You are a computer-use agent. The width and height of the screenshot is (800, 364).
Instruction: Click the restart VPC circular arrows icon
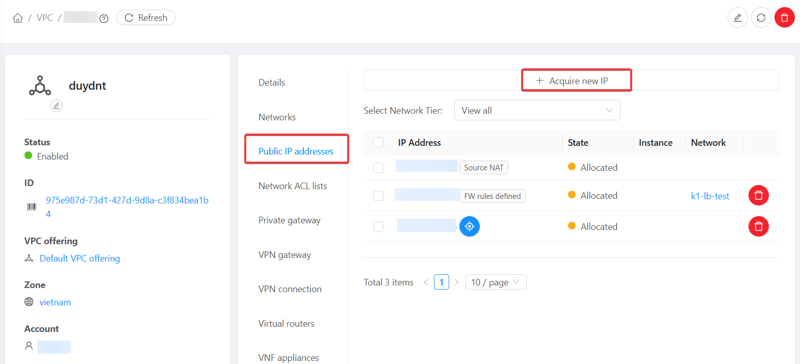coord(761,18)
